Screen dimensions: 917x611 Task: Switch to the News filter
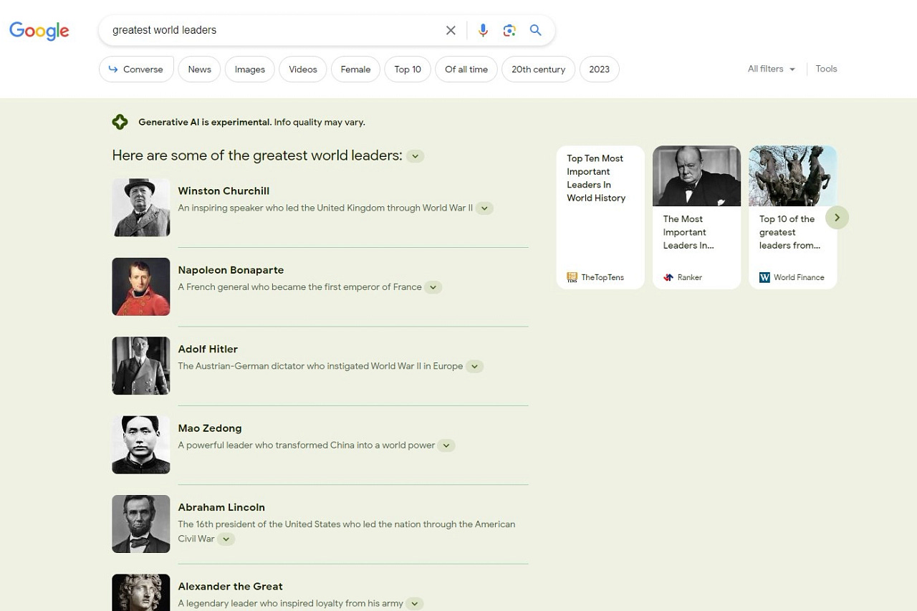pos(199,69)
